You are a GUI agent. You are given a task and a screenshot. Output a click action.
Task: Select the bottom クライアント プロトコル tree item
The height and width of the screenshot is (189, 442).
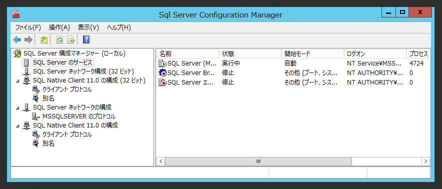[67, 134]
